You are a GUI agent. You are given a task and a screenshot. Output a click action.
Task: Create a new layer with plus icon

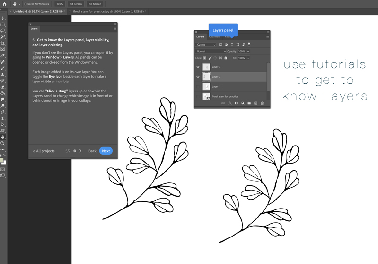255,103
